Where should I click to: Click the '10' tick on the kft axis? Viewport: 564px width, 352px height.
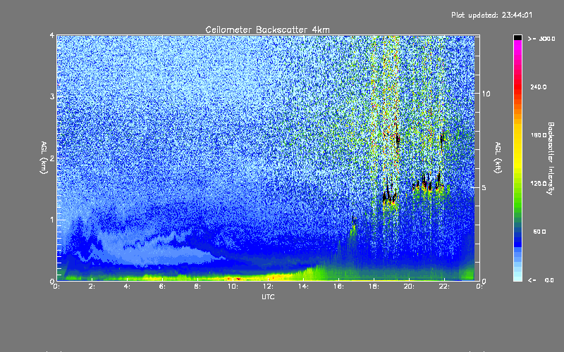(x=486, y=94)
